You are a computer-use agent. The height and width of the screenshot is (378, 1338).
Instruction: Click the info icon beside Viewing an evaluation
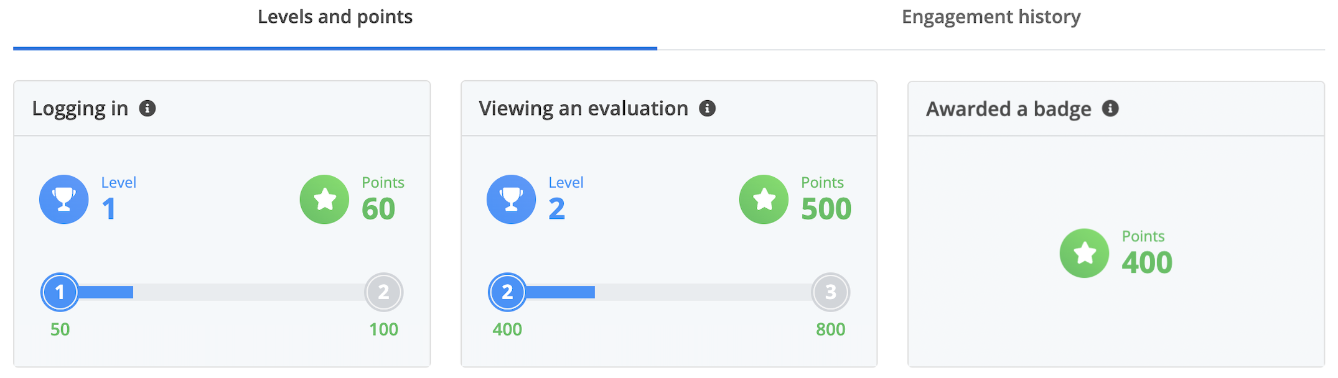(707, 109)
